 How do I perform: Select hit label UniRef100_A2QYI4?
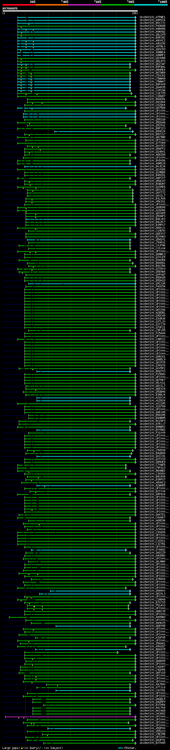click(x=152, y=398)
